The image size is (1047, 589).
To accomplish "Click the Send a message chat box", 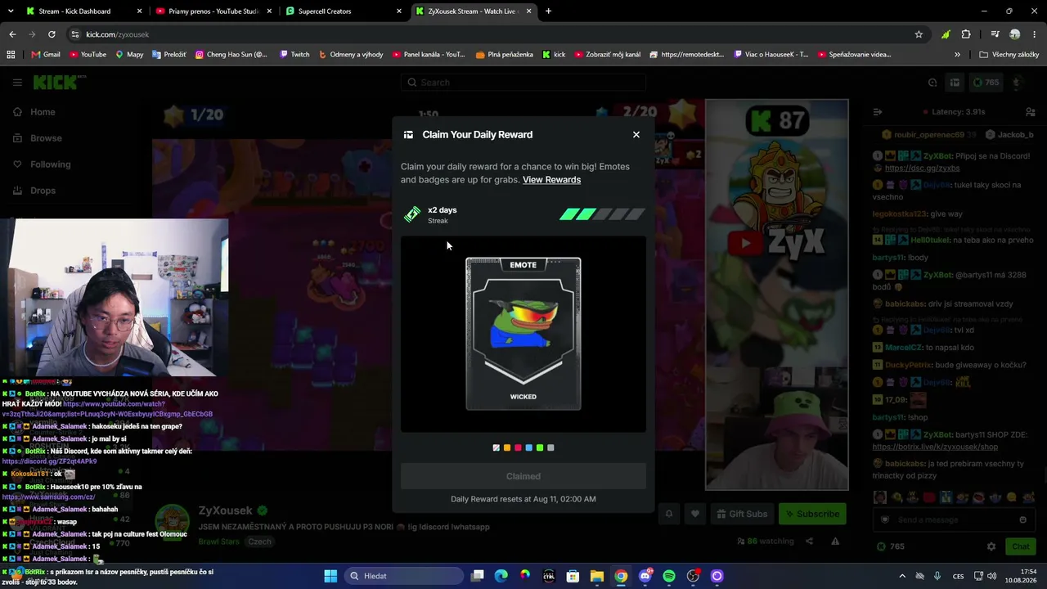I will [953, 519].
